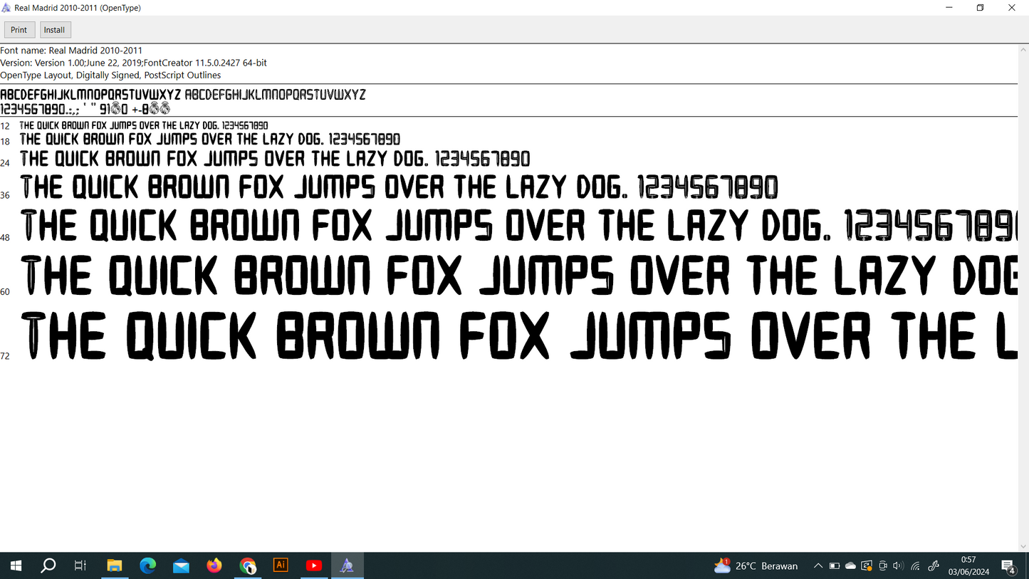This screenshot has height=579, width=1029.
Task: Open the 26°C Berawan weather widget
Action: [x=756, y=565]
